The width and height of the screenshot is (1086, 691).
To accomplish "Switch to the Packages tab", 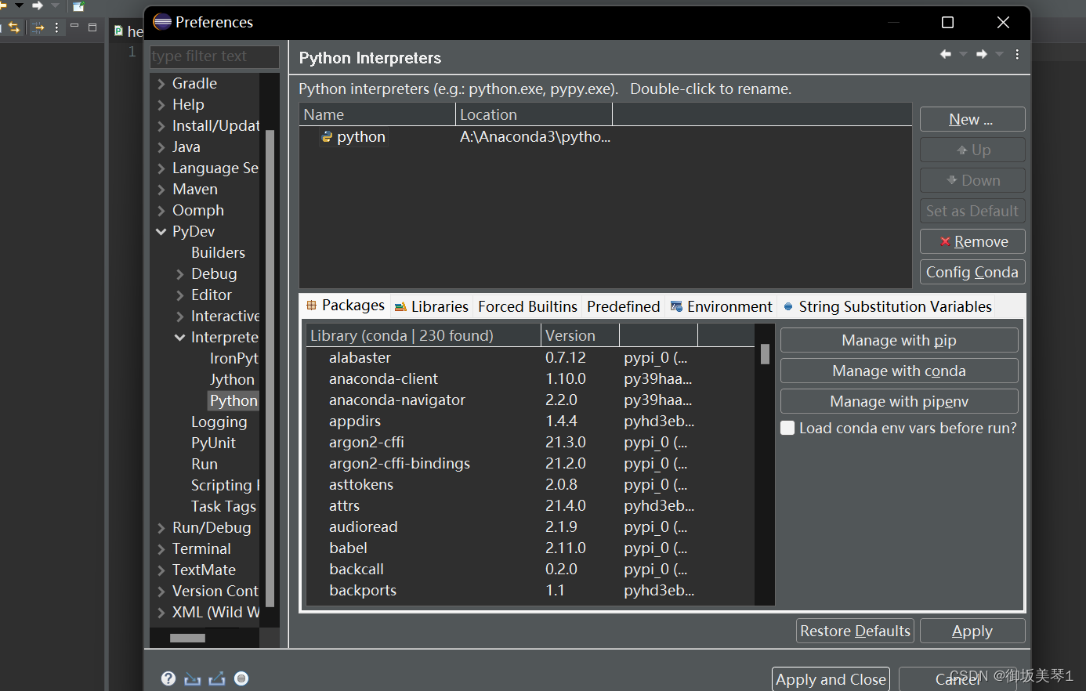I will pos(346,306).
